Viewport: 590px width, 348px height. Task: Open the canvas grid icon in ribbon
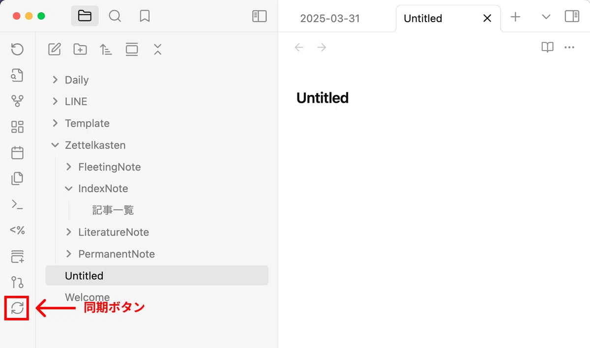pyautogui.click(x=17, y=127)
